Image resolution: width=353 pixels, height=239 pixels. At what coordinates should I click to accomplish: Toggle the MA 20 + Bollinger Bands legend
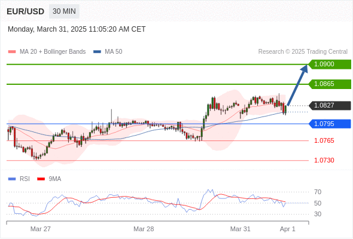(x=47, y=52)
